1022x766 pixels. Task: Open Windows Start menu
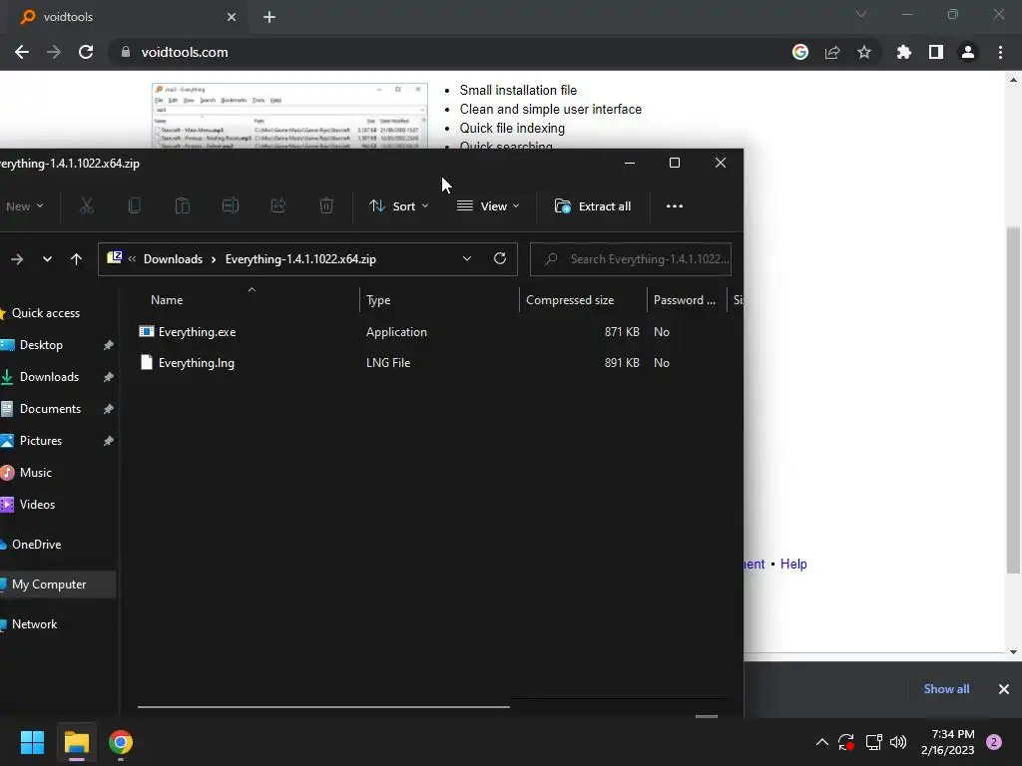point(32,742)
